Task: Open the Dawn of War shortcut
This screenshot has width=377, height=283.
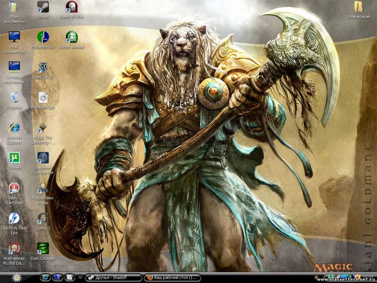Action: point(72,7)
